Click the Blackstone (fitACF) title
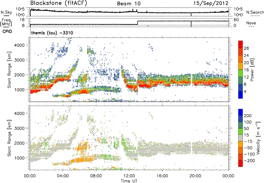The height and width of the screenshot is (183, 264). (58, 3)
